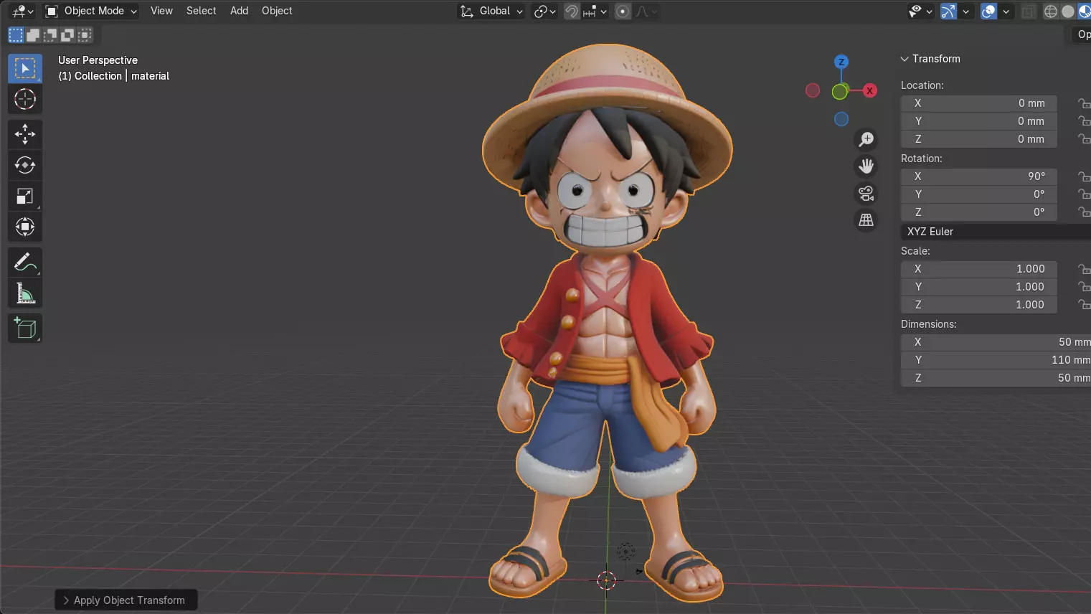Lock Rotation X value
1091x614 pixels.
[1084, 176]
